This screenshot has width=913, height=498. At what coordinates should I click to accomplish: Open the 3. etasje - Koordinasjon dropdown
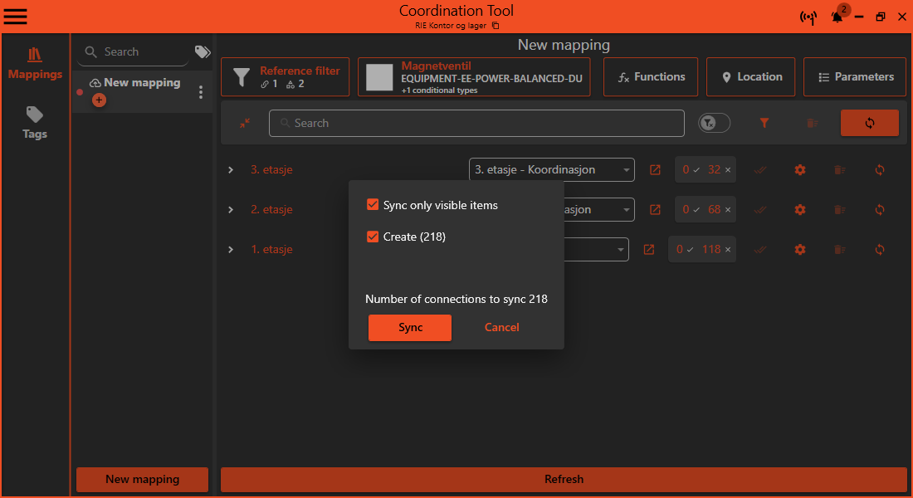[x=551, y=169]
